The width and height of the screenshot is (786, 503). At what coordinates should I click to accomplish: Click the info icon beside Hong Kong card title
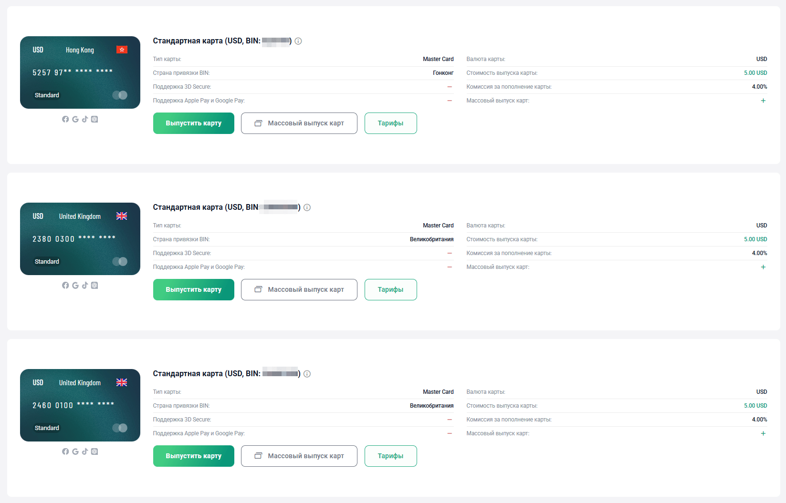298,41
